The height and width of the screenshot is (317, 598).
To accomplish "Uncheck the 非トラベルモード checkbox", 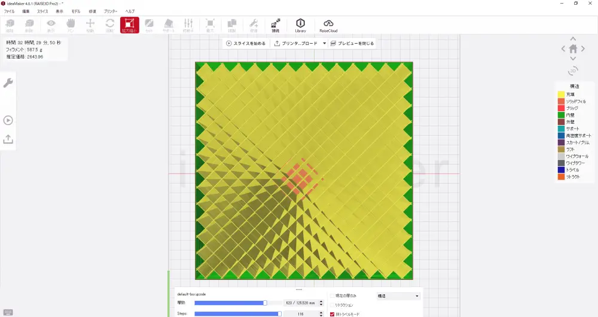I will 332,313.
